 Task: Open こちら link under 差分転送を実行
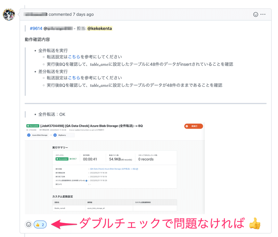tap(74, 78)
